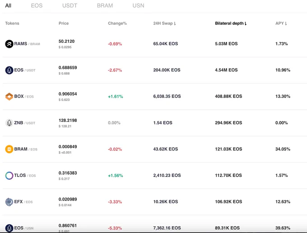This screenshot has width=307, height=233.
Task: Click 121.03K EOS depth value
Action: coord(228,149)
